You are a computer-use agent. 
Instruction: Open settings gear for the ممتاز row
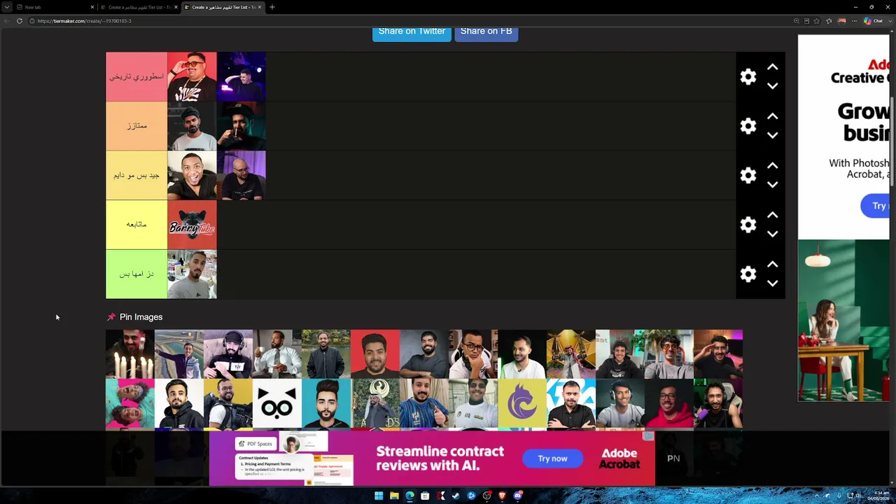[x=748, y=126]
